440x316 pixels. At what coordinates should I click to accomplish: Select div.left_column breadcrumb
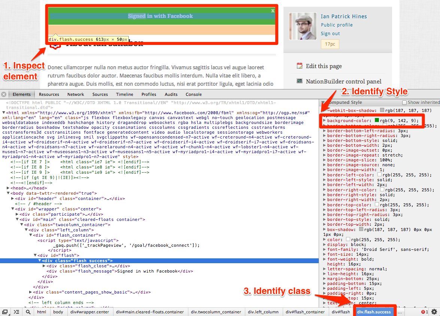tap(263, 312)
